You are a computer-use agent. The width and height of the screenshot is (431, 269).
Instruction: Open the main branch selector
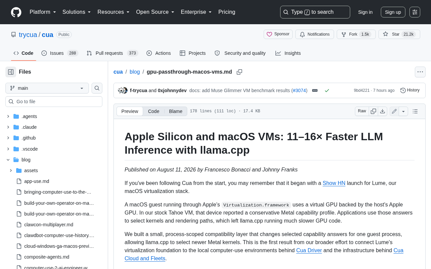coord(47,88)
